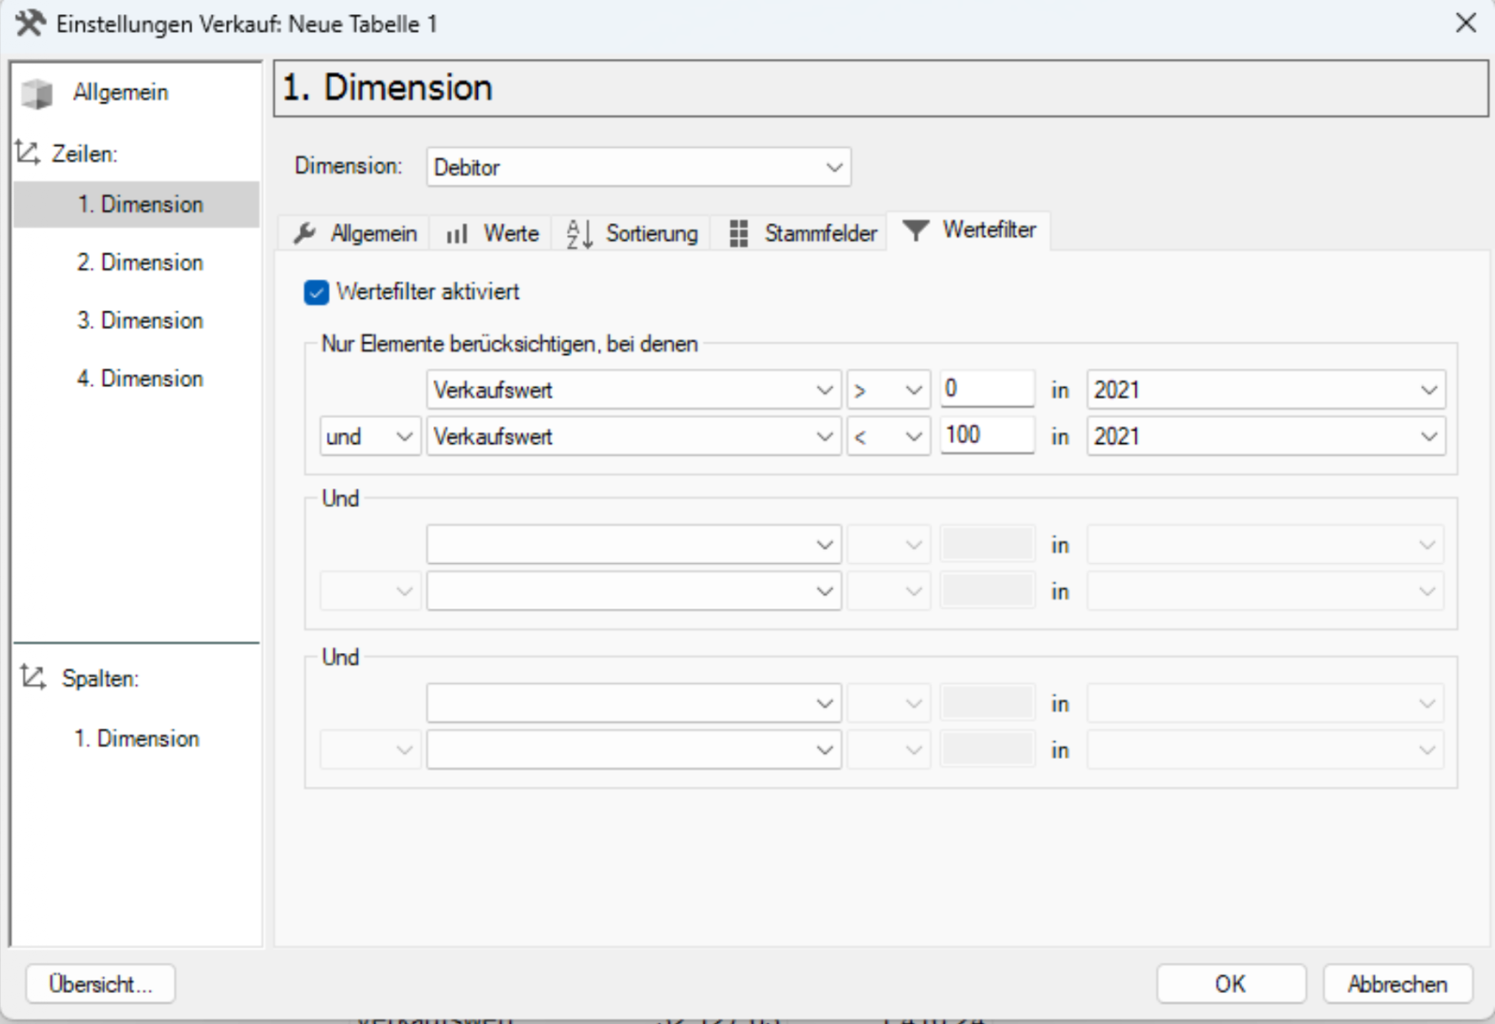1495x1024 pixels.
Task: Select 1. Dimension under Zeilen
Action: click(x=137, y=205)
